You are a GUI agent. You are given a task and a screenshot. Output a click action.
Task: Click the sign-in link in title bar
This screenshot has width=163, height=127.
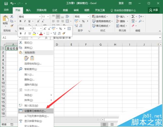tap(121, 3)
